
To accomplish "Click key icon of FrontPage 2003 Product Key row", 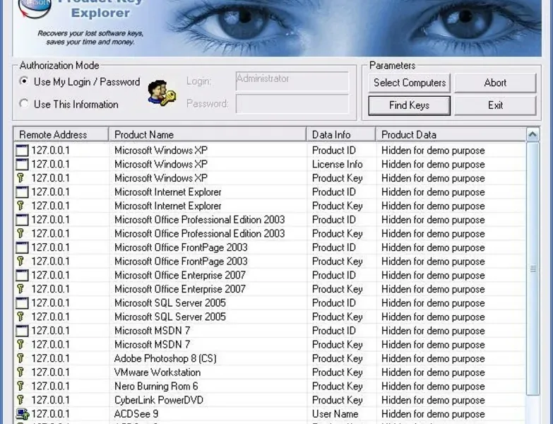I will click(20, 261).
